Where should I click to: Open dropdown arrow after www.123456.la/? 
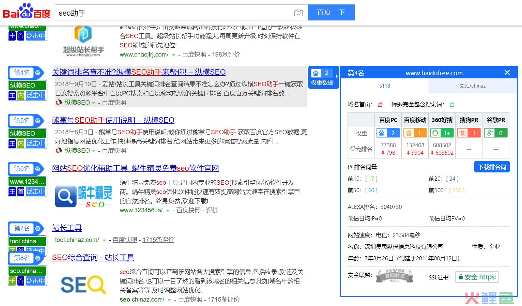coord(168,211)
